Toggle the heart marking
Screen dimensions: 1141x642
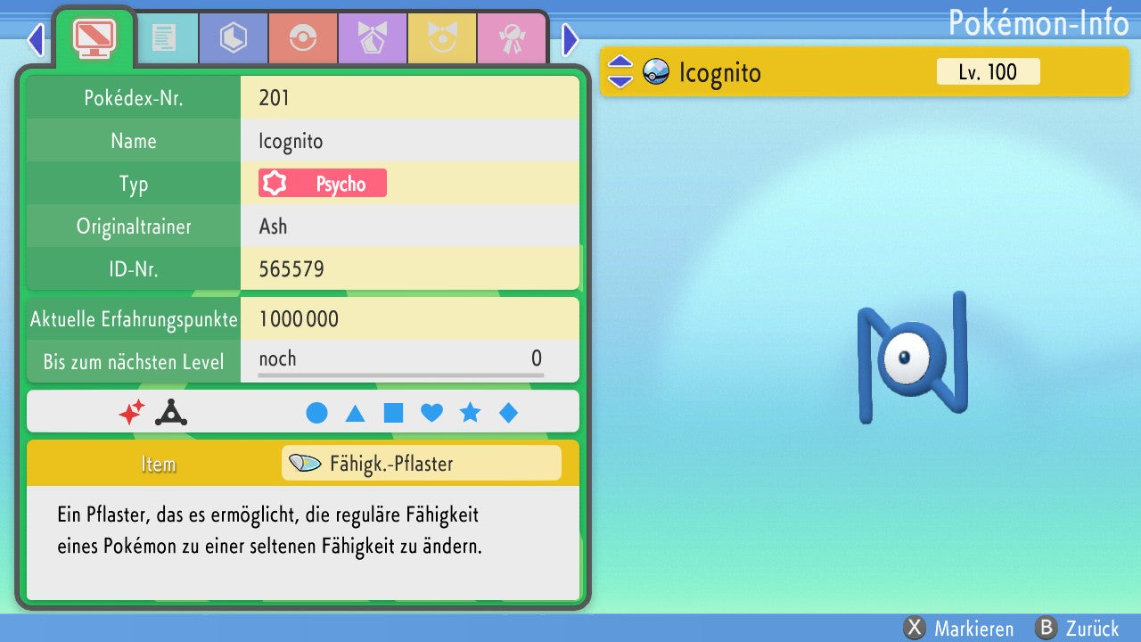point(431,413)
